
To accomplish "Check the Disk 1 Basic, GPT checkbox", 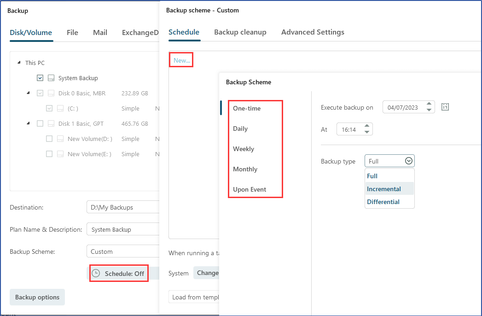I will click(40, 124).
